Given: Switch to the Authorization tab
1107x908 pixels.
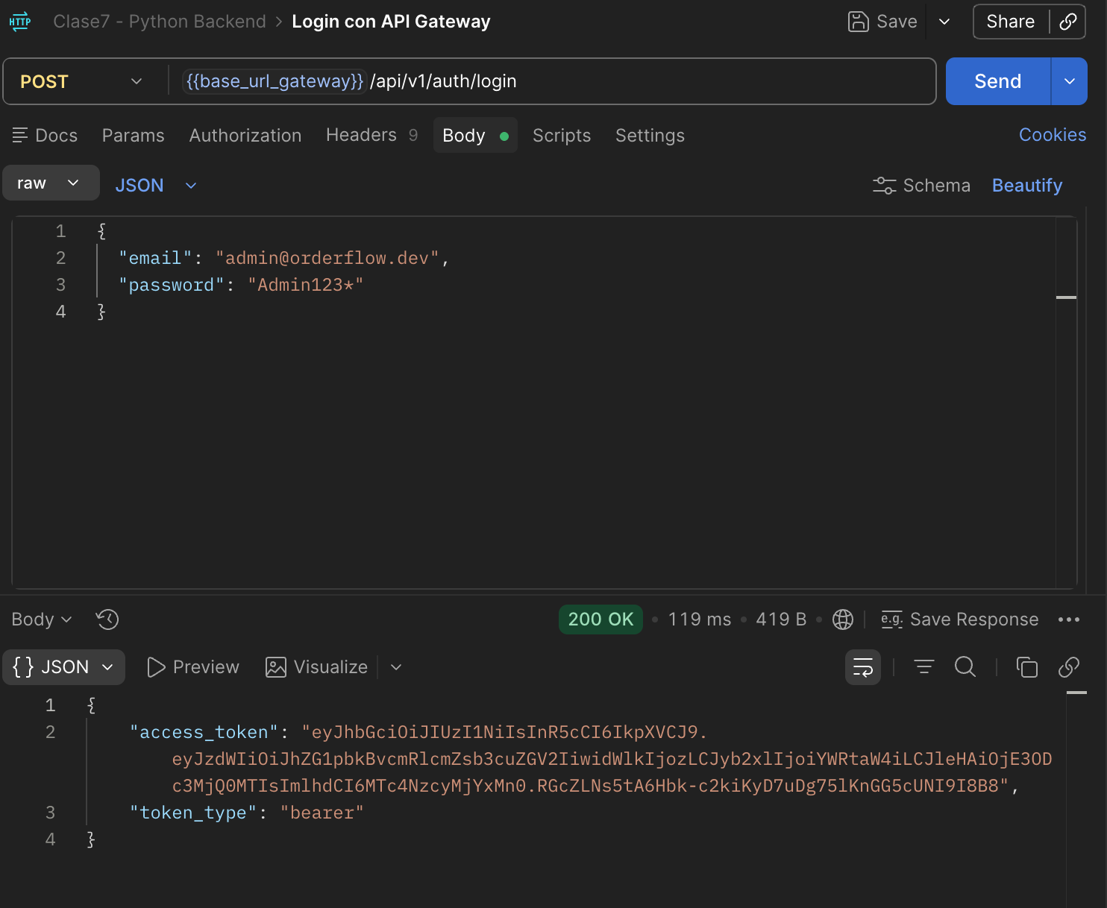Looking at the screenshot, I should pyautogui.click(x=245, y=136).
